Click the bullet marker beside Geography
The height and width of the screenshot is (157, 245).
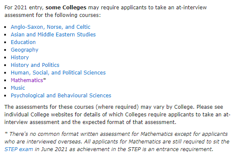pos(6,50)
